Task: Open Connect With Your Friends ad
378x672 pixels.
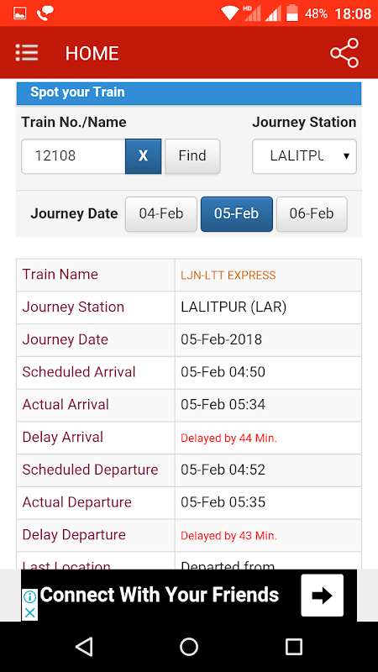Action: (160, 595)
